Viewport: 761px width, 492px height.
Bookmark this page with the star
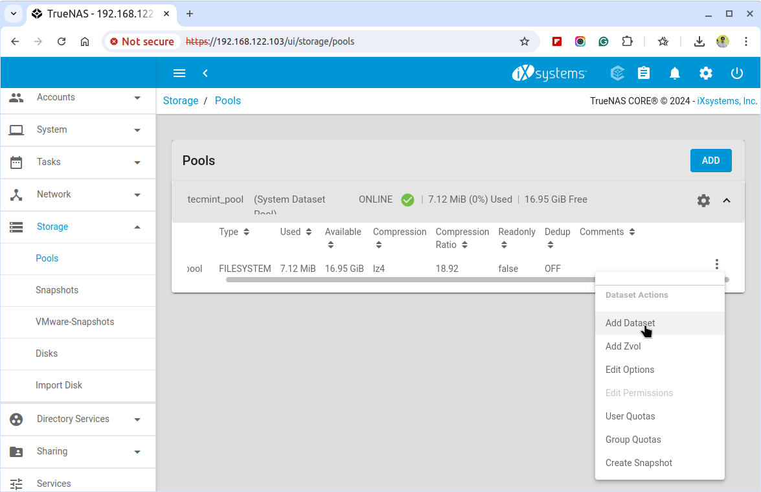(525, 41)
